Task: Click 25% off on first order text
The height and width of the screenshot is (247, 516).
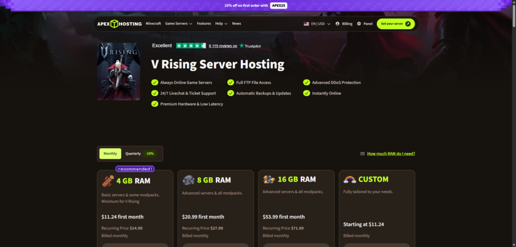Action: (x=246, y=6)
